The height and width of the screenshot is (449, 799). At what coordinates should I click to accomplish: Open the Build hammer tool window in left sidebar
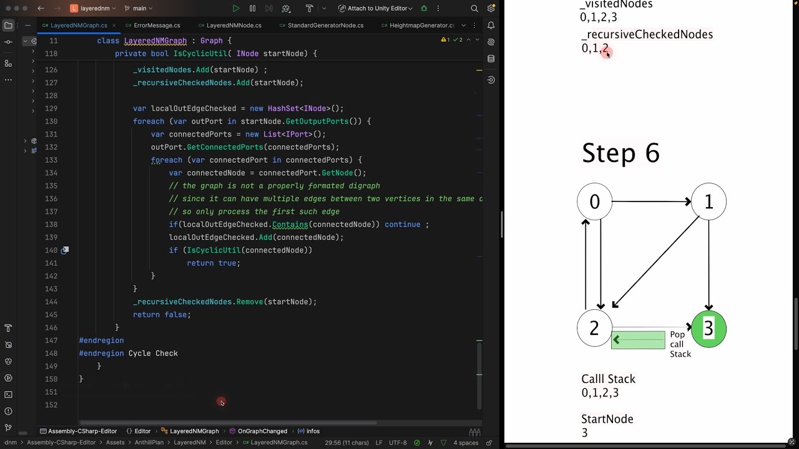tap(8, 328)
